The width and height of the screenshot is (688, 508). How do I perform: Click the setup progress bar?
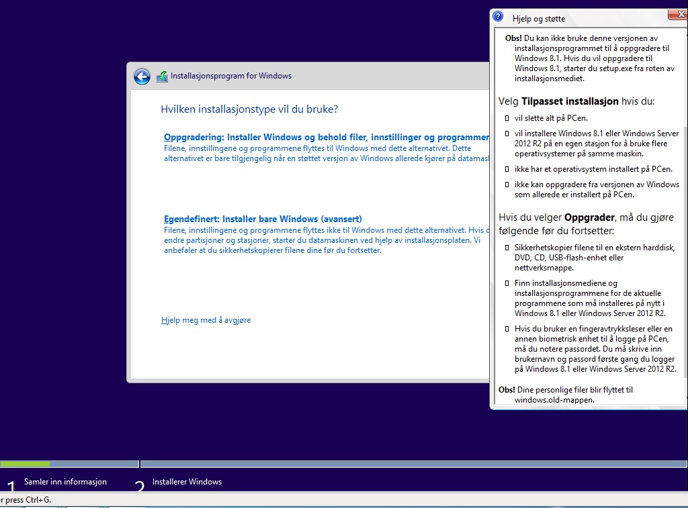343,464
